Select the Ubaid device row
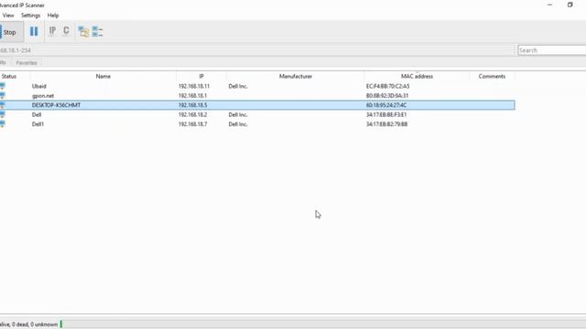This screenshot has height=329, width=586. [257, 86]
